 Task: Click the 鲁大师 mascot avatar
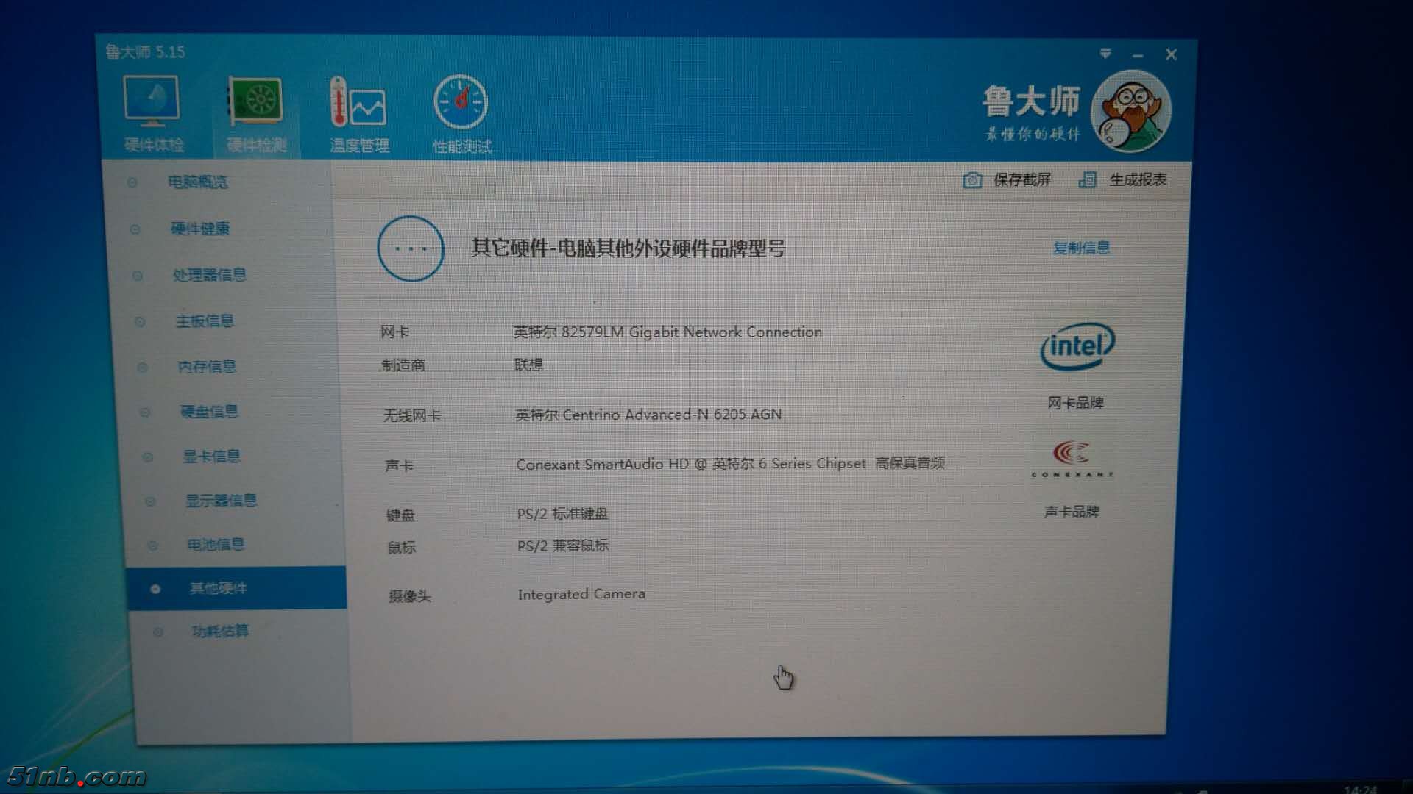click(1130, 110)
